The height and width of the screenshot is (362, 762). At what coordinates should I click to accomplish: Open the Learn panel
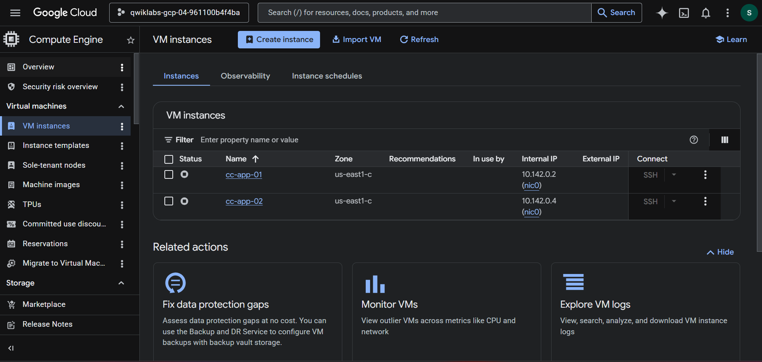pyautogui.click(x=731, y=40)
